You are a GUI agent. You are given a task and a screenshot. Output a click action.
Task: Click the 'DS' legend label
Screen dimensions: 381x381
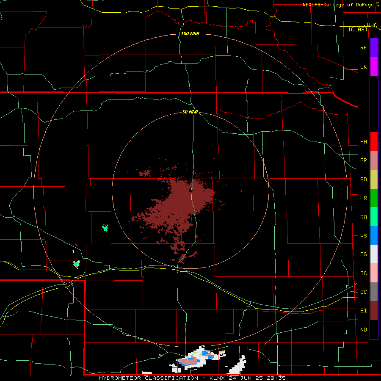click(363, 254)
